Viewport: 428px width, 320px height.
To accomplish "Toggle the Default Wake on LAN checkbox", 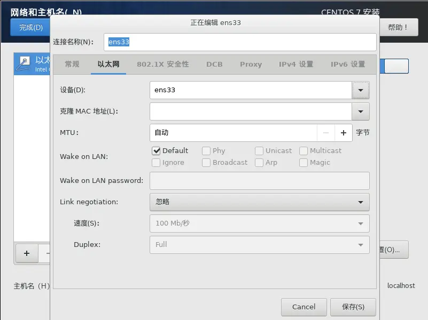I will pyautogui.click(x=156, y=150).
